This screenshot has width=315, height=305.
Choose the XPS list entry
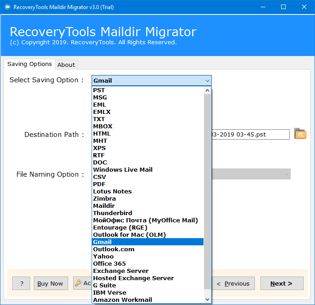[148, 148]
